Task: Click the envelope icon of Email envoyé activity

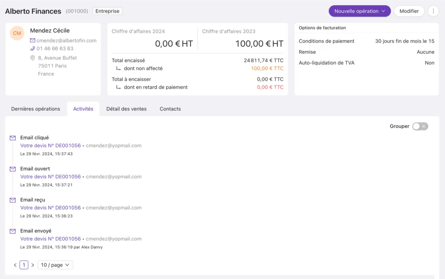Action: (x=13, y=231)
